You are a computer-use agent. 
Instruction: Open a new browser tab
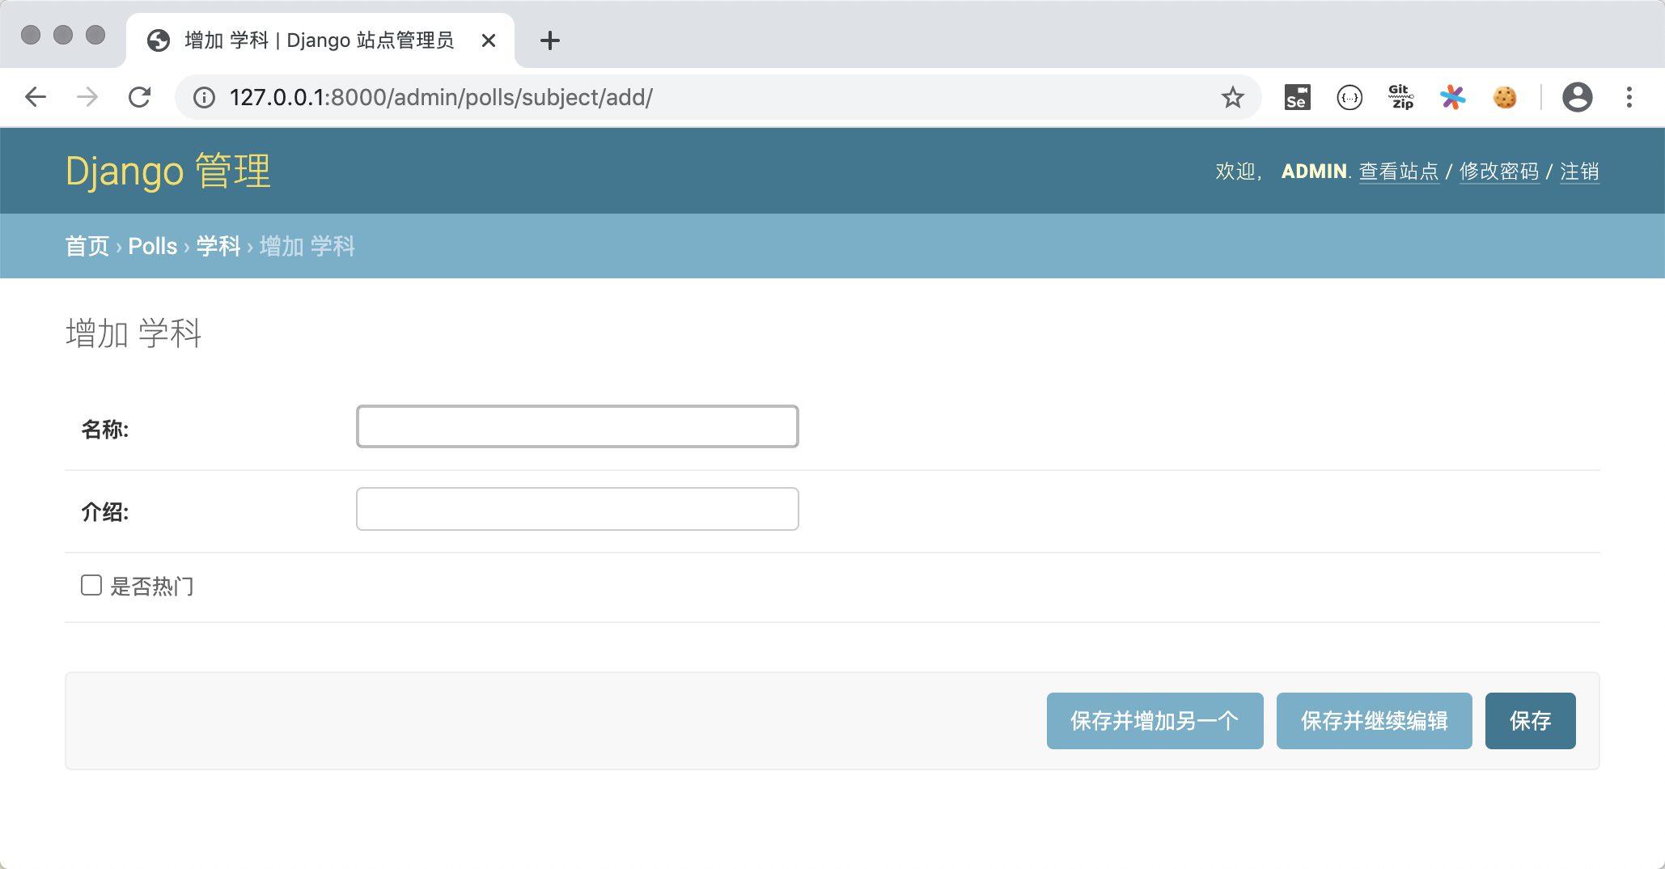tap(550, 40)
